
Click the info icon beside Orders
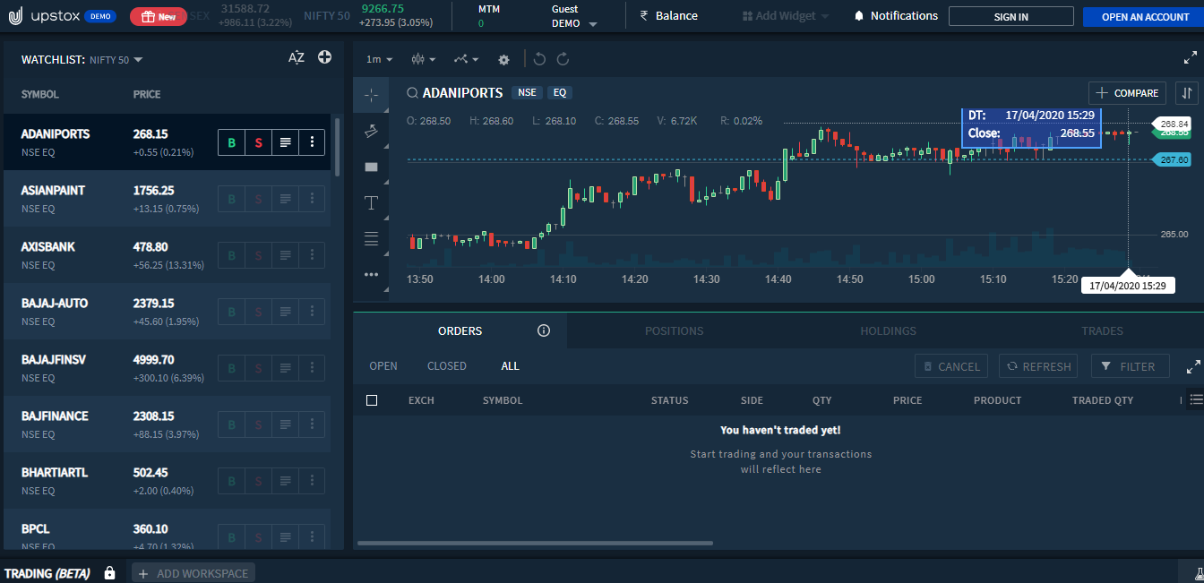point(543,330)
